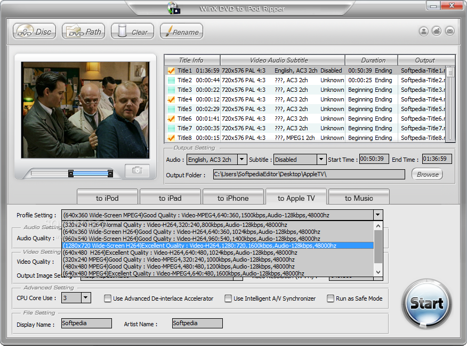Uncheck Title6 checkbox

tap(171, 119)
